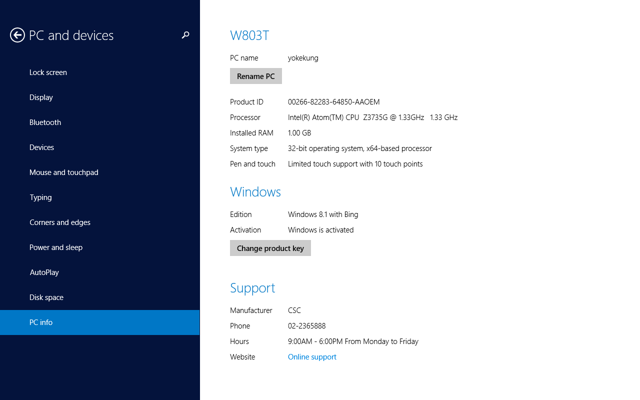Viewport: 640px width, 400px height.
Task: Click the Pen and touch label
Action: tap(252, 164)
